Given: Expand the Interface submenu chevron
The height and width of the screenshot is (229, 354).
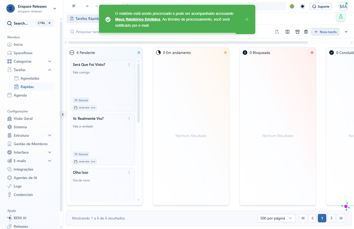Looking at the screenshot, I should tap(50, 152).
